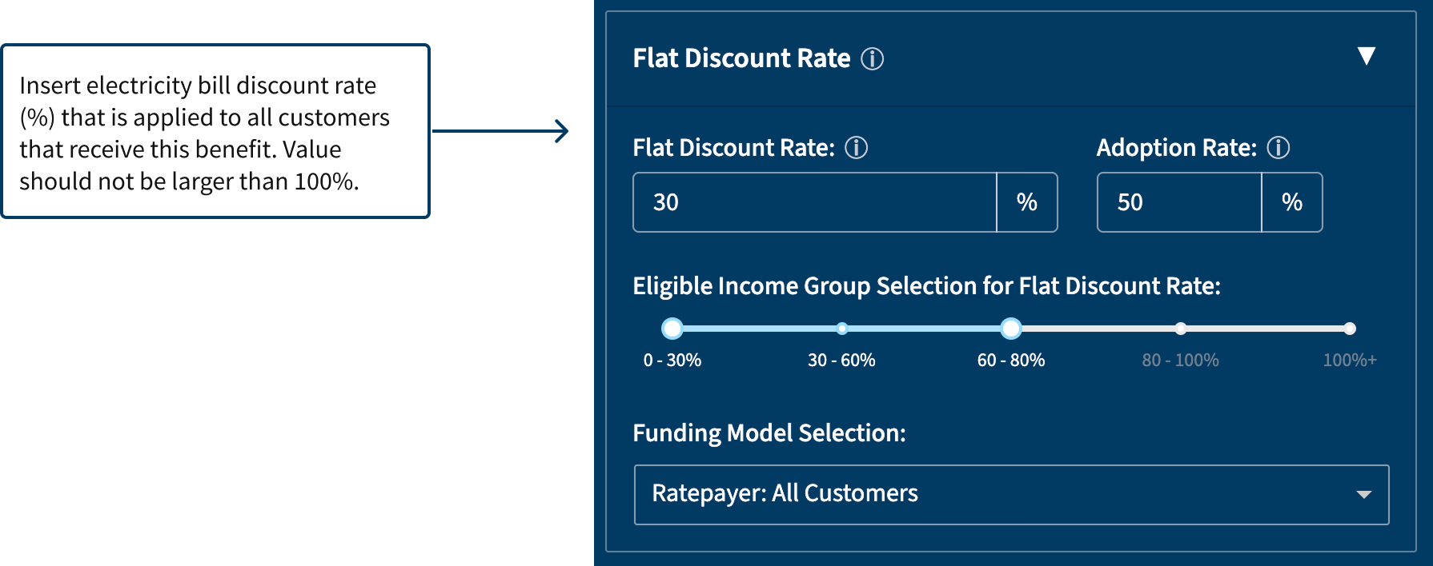This screenshot has width=1433, height=566.
Task: Click the info icon next to Adoption Rate
Action: click(1278, 147)
